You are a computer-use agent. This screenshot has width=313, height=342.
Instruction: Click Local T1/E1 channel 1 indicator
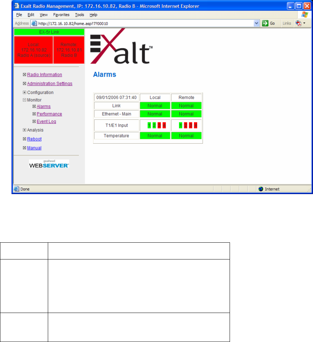[x=149, y=126]
